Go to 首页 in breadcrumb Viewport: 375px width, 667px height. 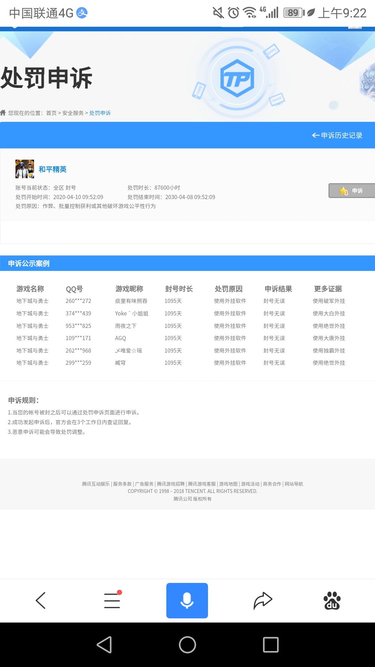(51, 113)
